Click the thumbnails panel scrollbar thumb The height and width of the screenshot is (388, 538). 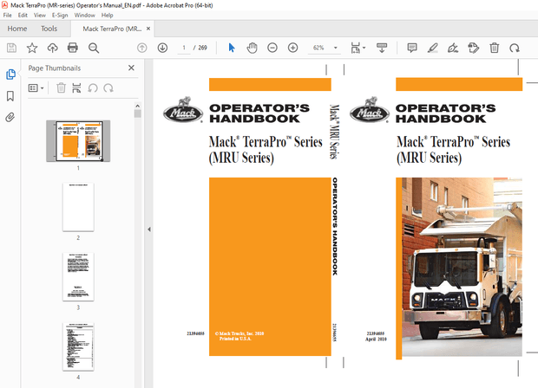tap(138, 113)
